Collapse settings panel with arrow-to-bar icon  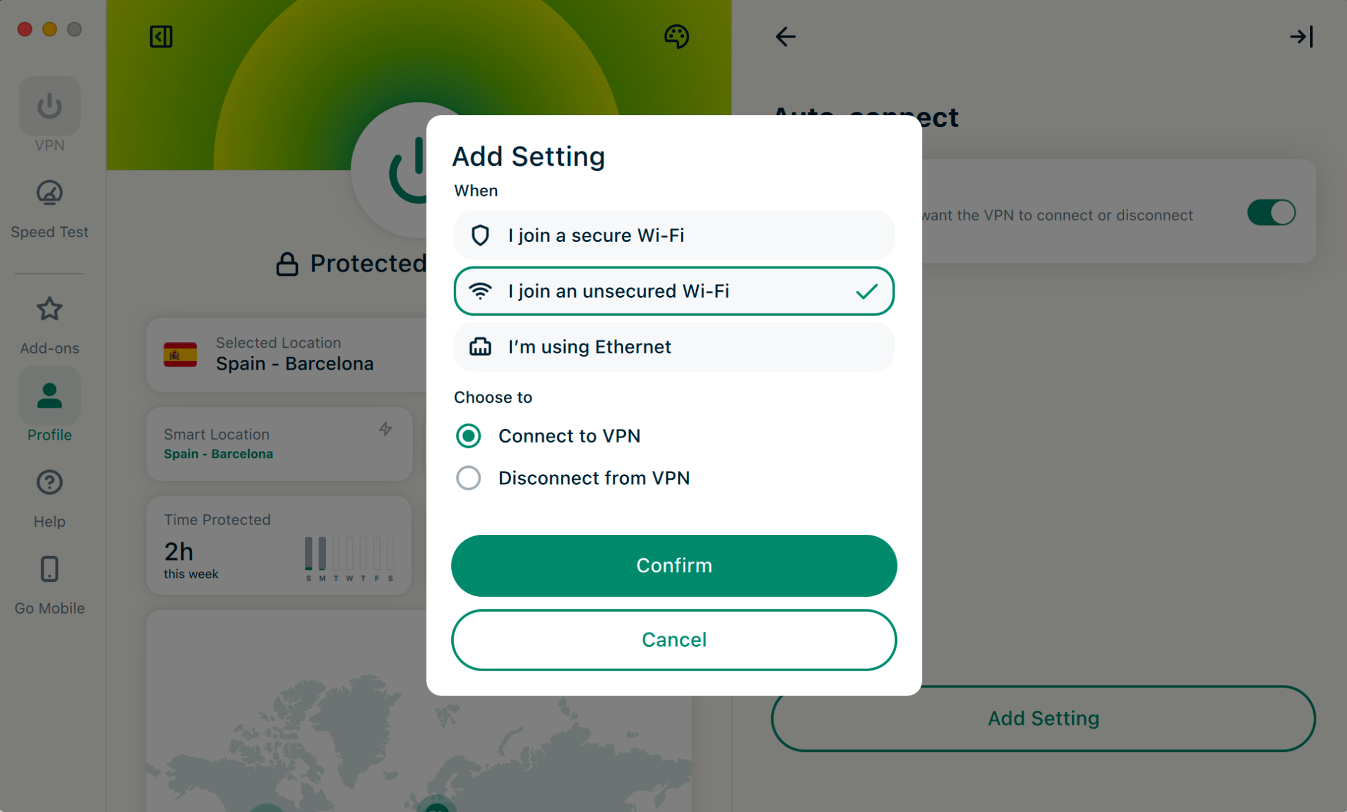click(1301, 36)
